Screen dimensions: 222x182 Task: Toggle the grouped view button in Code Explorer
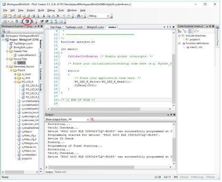[191, 31]
